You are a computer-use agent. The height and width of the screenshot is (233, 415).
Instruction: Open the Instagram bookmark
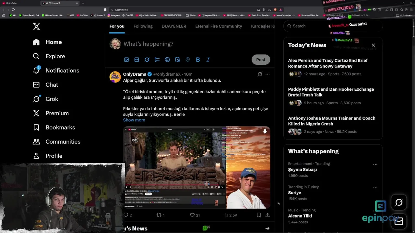pos(113,15)
